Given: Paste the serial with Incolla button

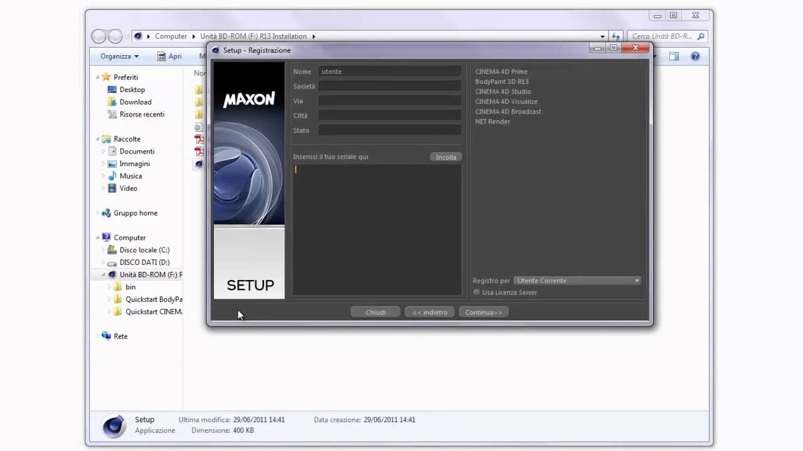Looking at the screenshot, I should 446,157.
